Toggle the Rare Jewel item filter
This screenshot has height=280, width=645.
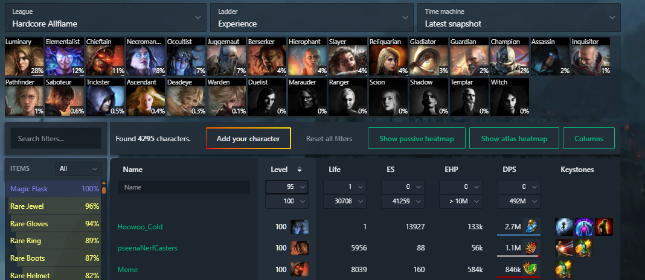(x=55, y=206)
